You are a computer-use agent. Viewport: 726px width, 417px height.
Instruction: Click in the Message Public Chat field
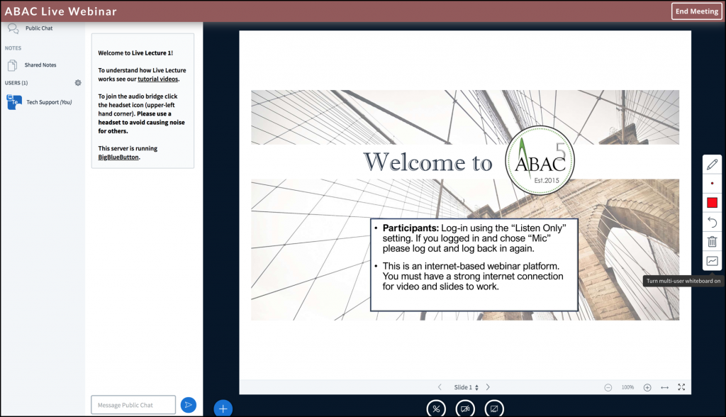133,405
